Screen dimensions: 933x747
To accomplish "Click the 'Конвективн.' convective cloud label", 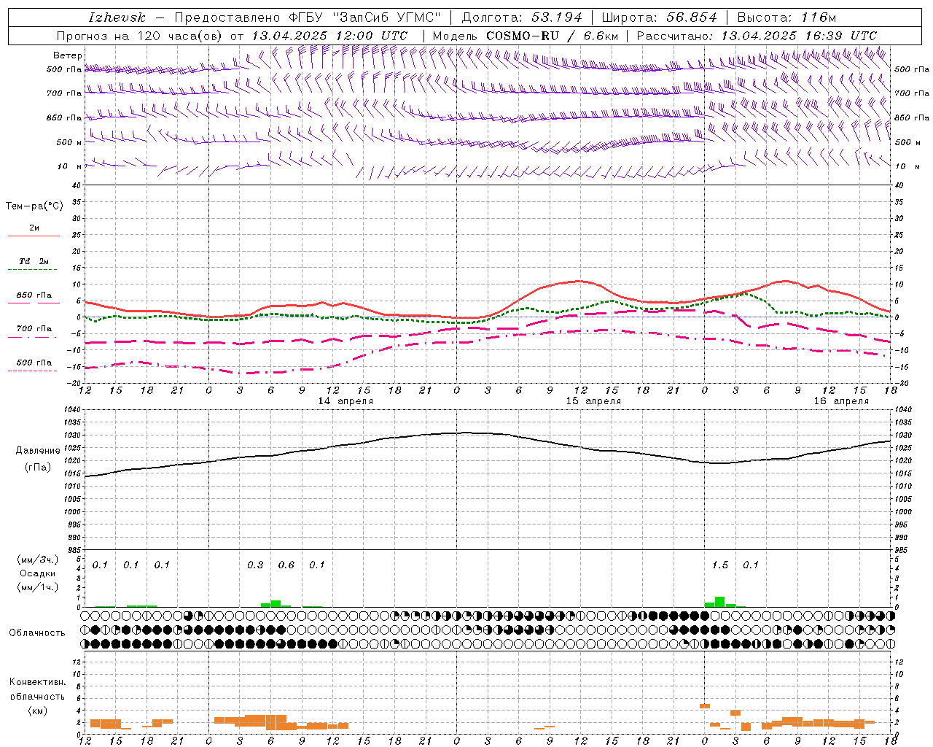I will [x=37, y=682].
